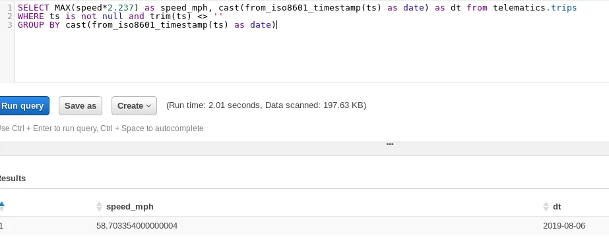Screen dimensions: 609x249
Task: Select the 58.703354000000004 result cell
Action: 137,226
